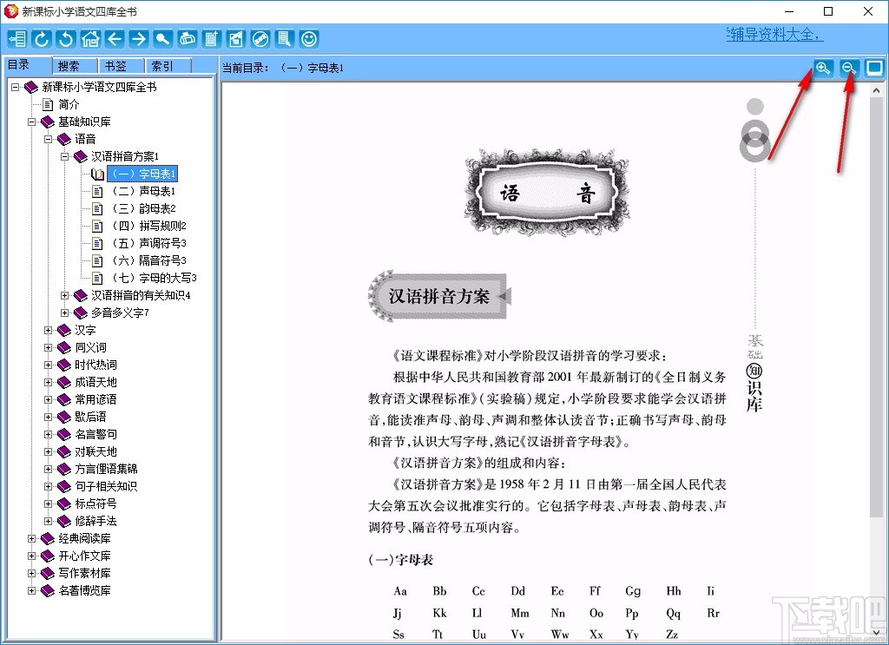Image resolution: width=889 pixels, height=645 pixels.
Task: Click the magnifier search icon
Action: [x=163, y=38]
